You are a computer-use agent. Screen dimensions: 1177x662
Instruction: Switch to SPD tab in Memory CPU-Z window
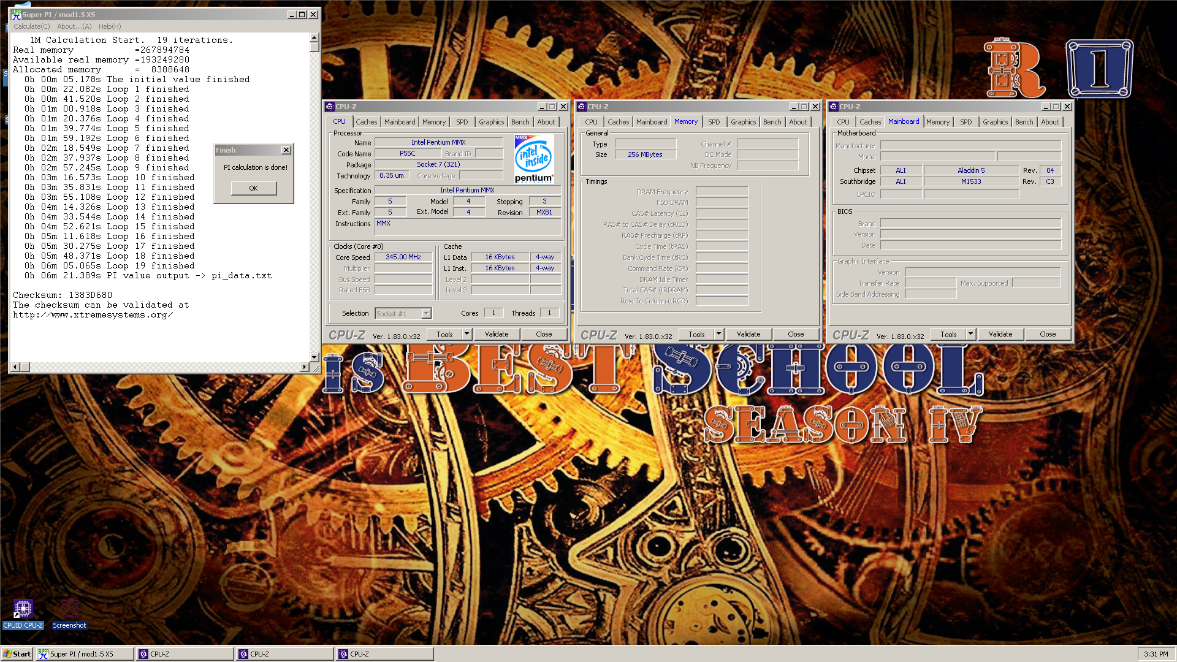[714, 122]
